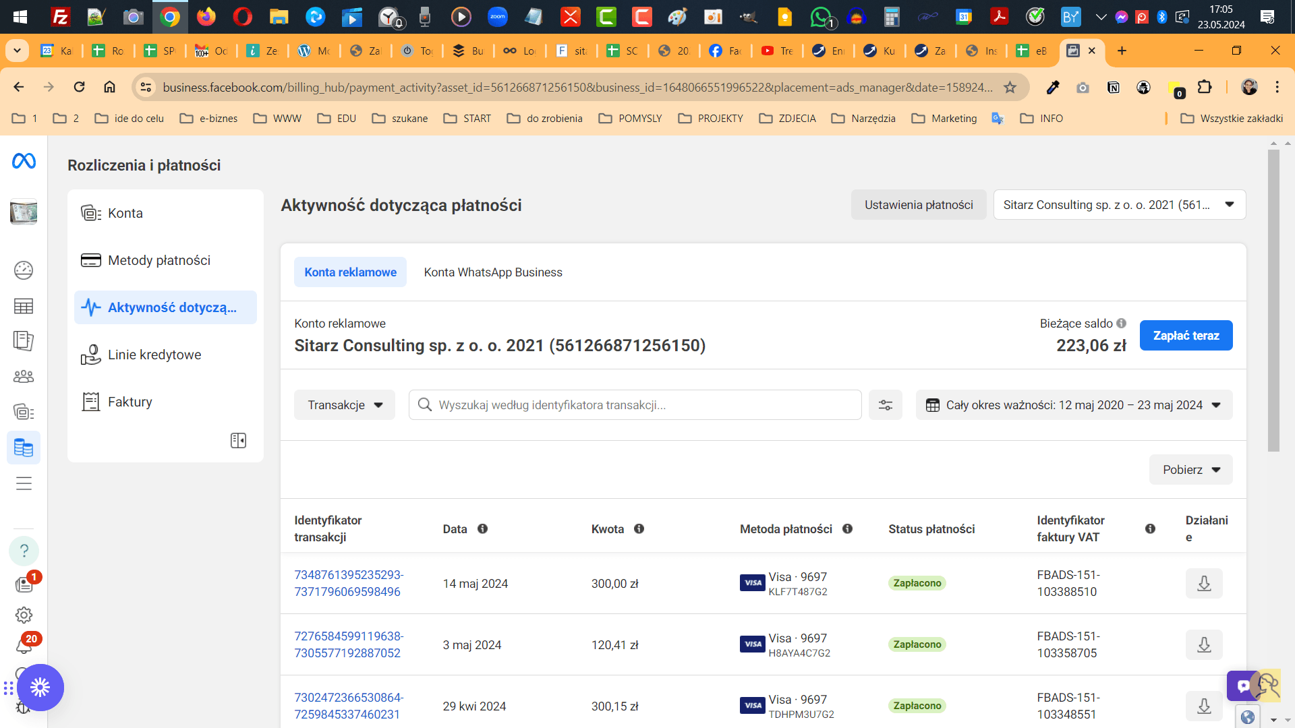
Task: Open notifications bell with 20 badge
Action: tap(24, 646)
